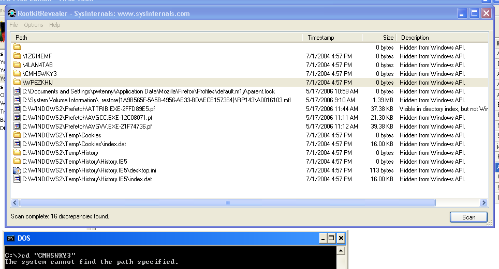Screen dimensions: 499x269
Task: Click folder icon for C:\WINDOWS2\Temp\History
Action: pyautogui.click(x=17, y=153)
